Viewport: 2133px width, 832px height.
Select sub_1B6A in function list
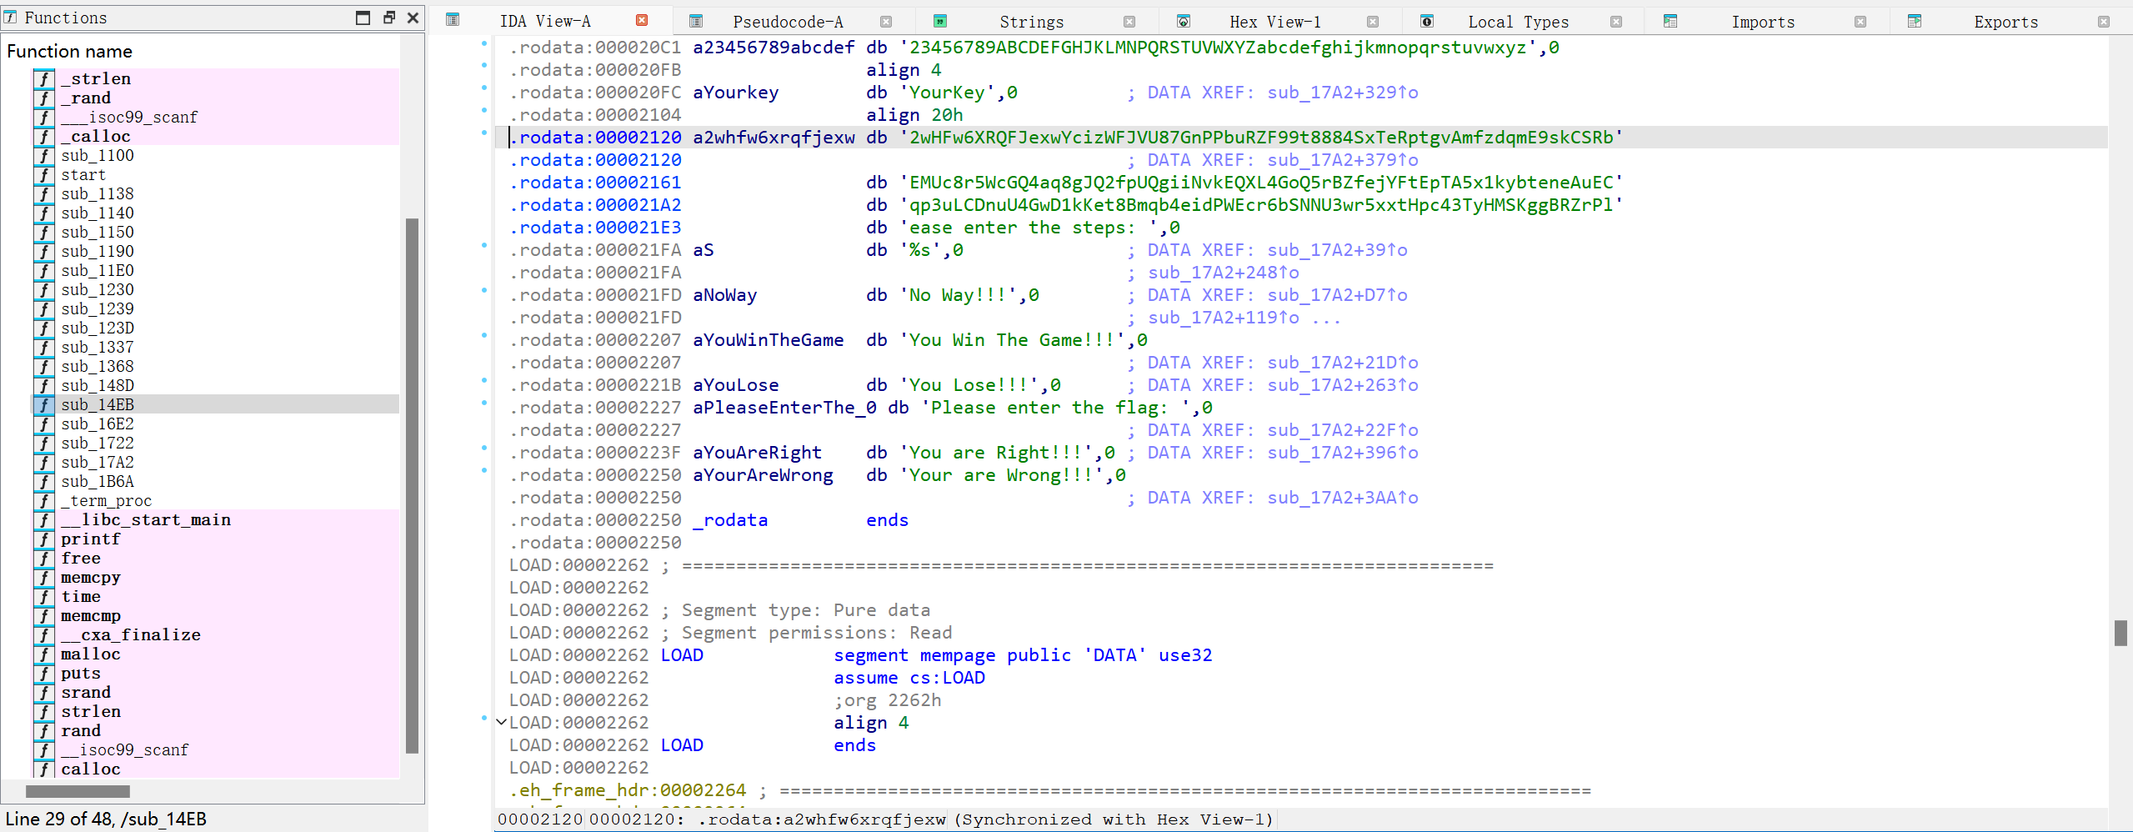97,482
